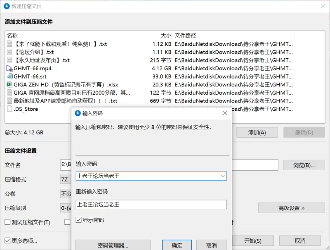The image size is (330, 250).
Task: Close the 输入密码 dialog with X
Action: [x=225, y=113]
